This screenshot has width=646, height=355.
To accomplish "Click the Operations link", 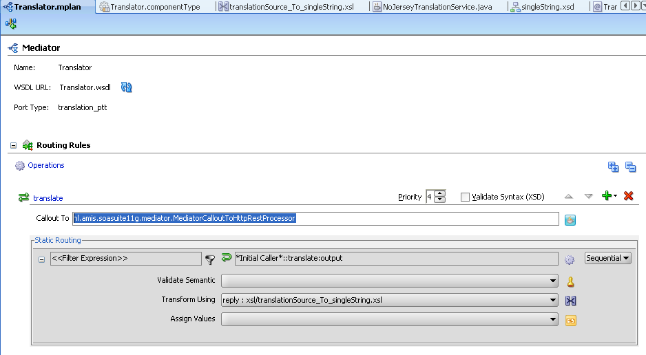I will click(45, 165).
